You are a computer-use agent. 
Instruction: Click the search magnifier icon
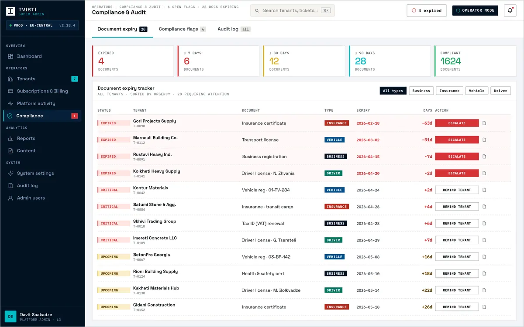[257, 10]
